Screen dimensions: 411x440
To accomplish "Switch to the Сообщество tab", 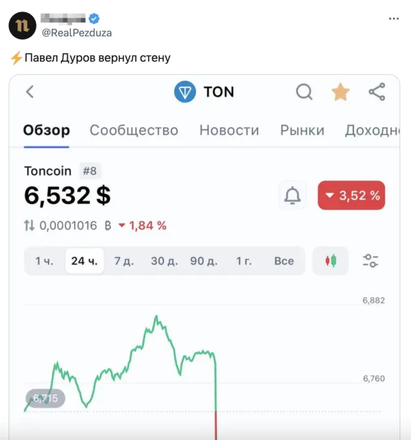I will (134, 130).
